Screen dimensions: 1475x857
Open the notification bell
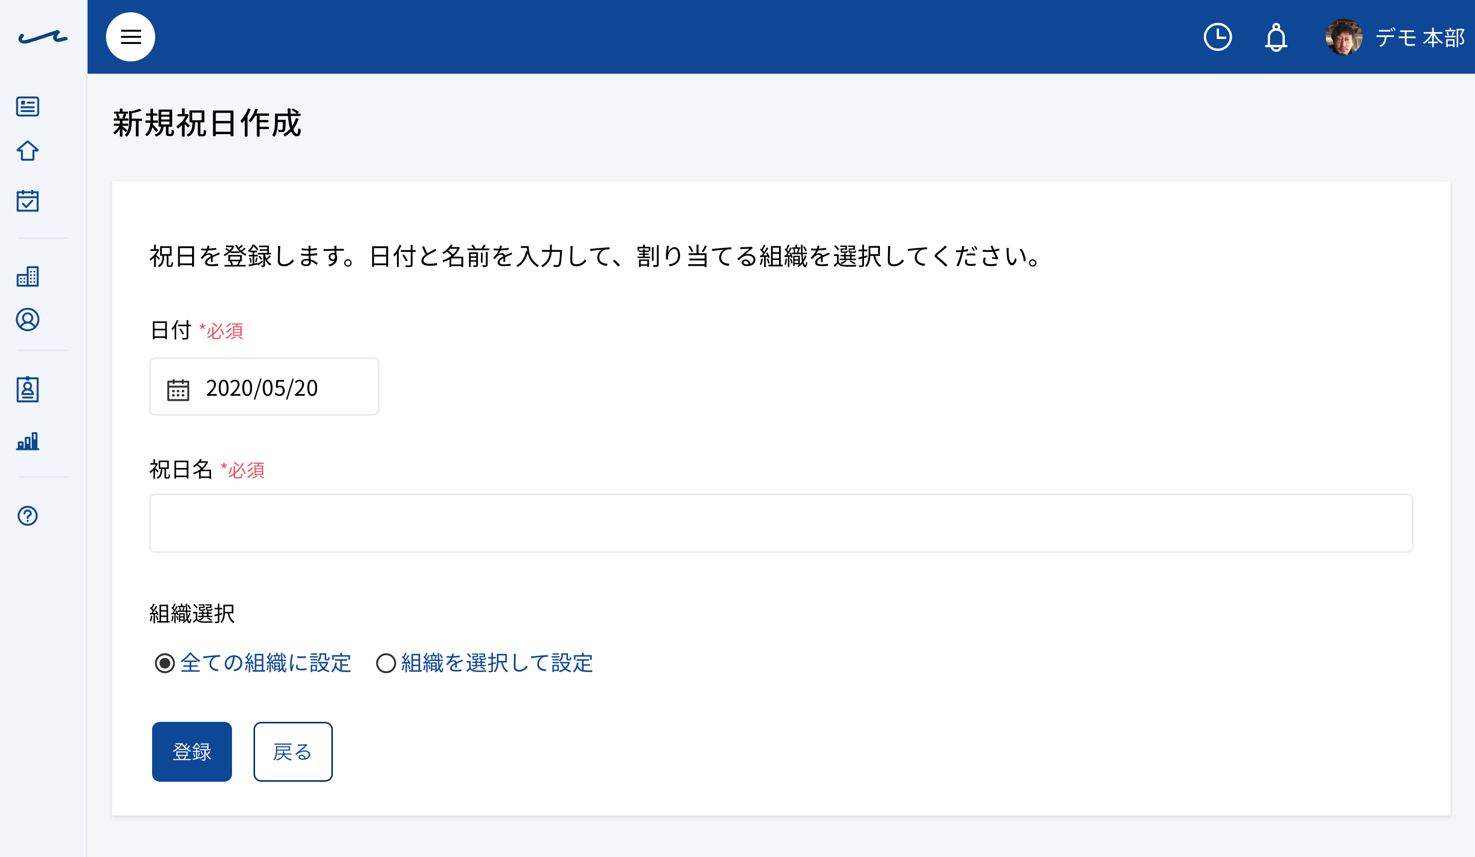pyautogui.click(x=1276, y=37)
